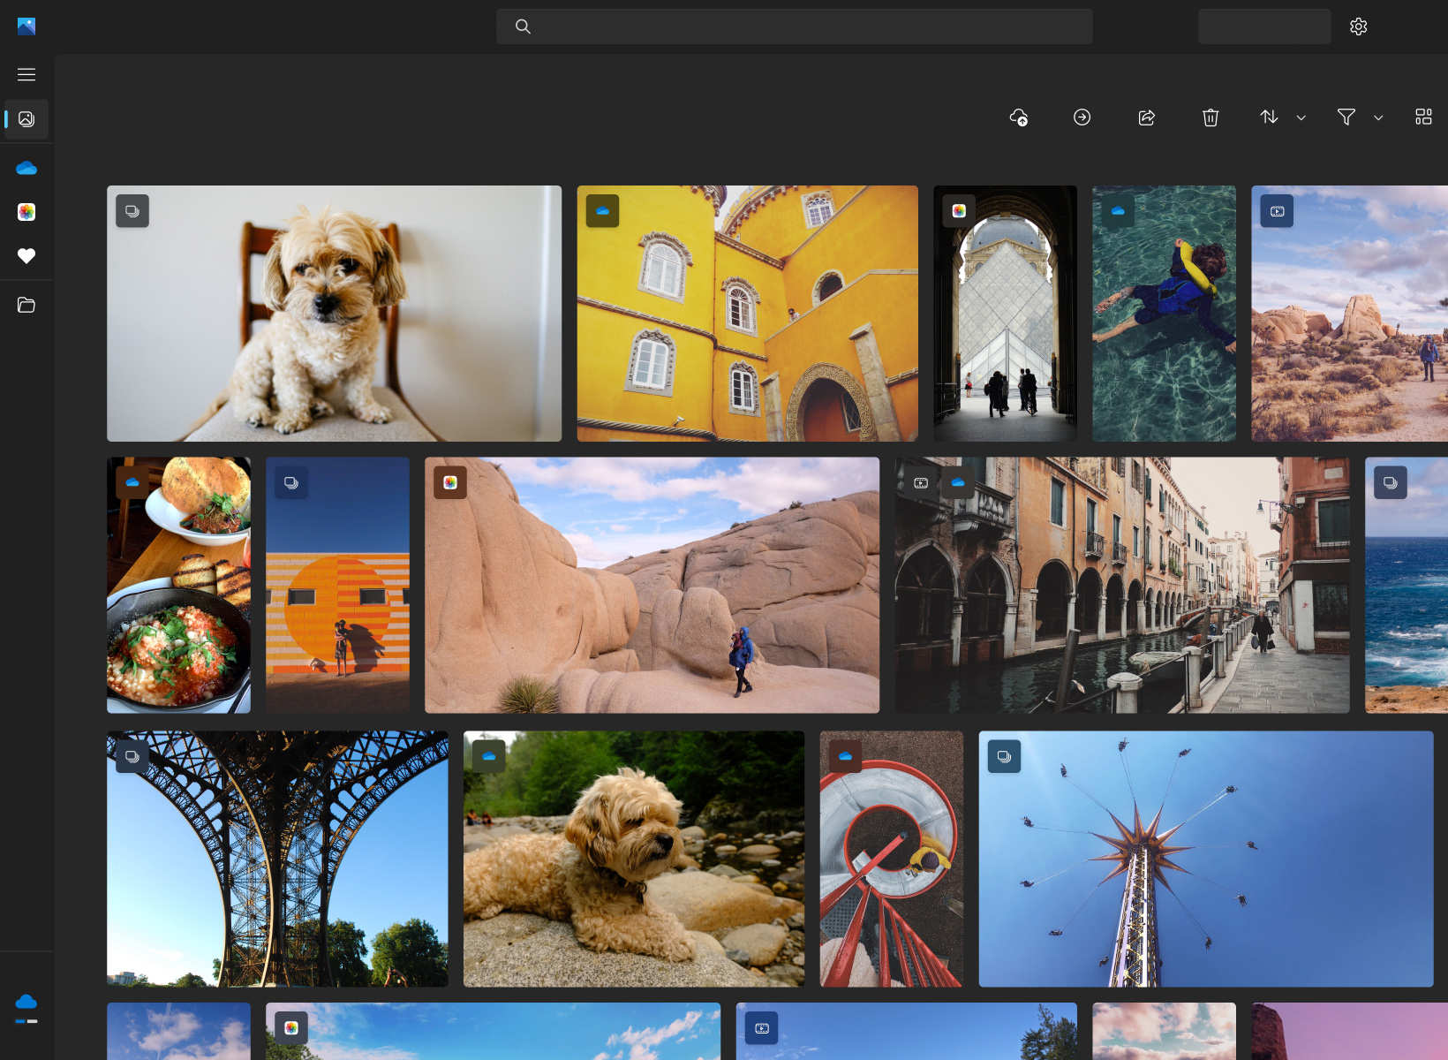Click the device badge on the orange wall photo
Viewport: 1448px width, 1060px height.
tap(291, 482)
